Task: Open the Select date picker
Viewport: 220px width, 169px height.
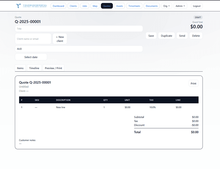Action: (31, 57)
